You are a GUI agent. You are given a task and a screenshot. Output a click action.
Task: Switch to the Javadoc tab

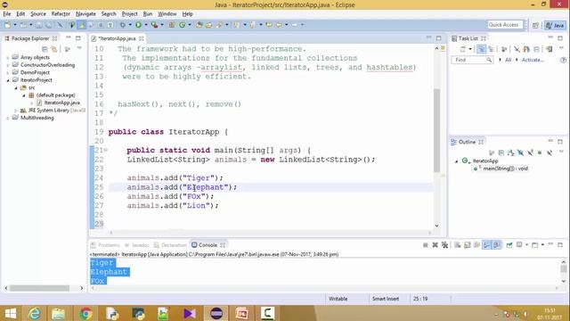[136, 245]
